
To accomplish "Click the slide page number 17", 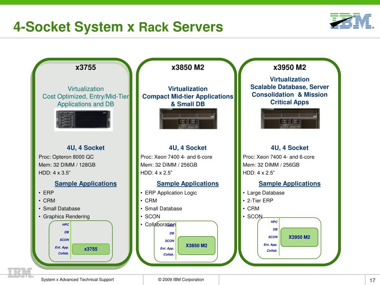I will click(x=373, y=281).
